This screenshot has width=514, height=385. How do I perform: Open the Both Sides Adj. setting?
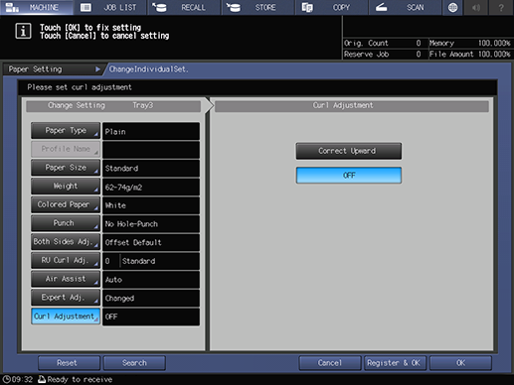[x=66, y=242]
